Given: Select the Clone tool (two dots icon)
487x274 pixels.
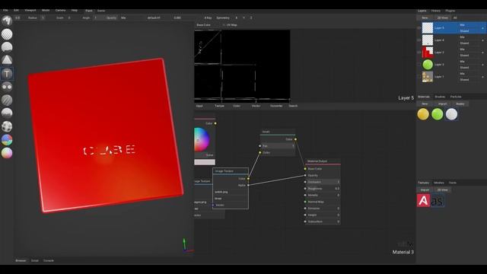Looking at the screenshot, I should [7, 87].
